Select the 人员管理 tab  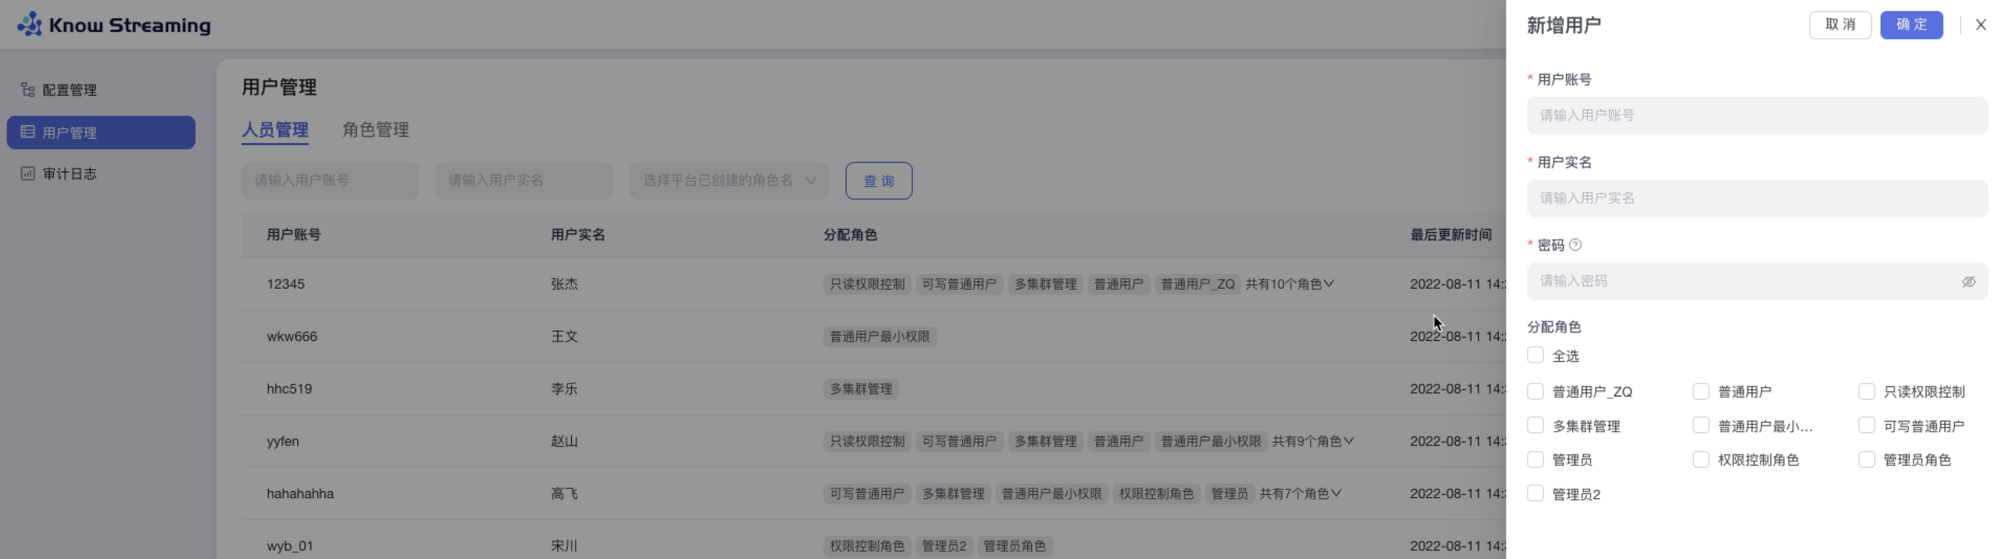[275, 129]
